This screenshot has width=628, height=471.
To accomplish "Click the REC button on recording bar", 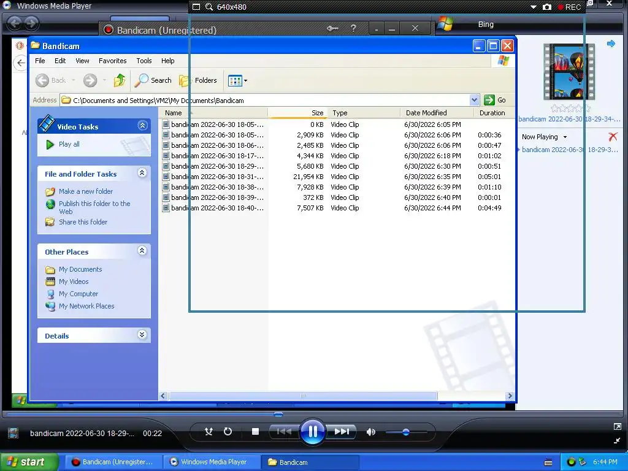I will click(x=569, y=7).
